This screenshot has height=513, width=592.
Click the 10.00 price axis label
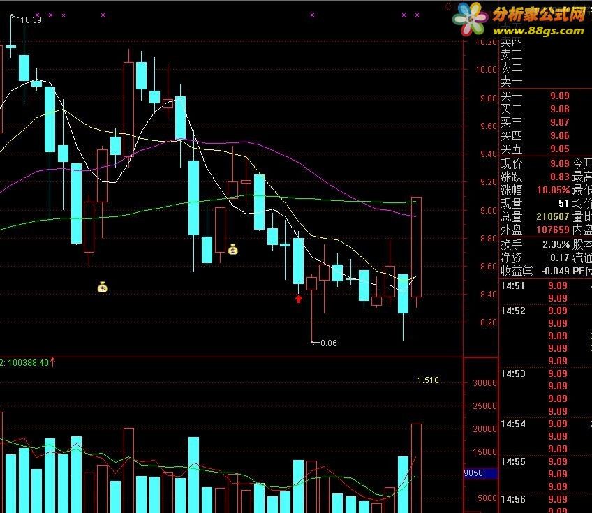486,70
